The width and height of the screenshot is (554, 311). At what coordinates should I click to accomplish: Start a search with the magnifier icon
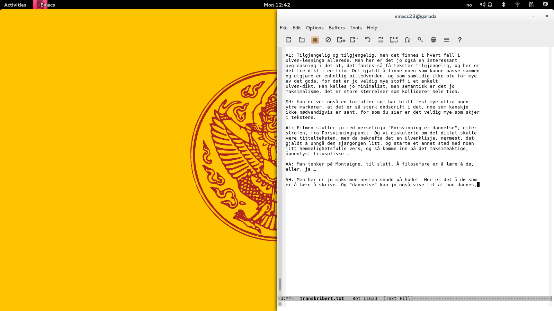pos(420,40)
